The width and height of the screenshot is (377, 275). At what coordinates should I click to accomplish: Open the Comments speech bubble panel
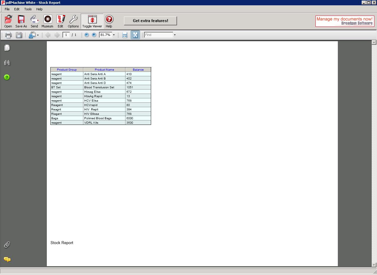click(x=7, y=259)
